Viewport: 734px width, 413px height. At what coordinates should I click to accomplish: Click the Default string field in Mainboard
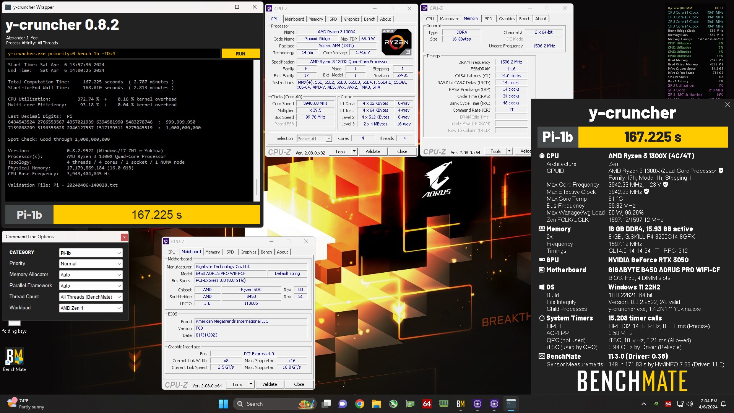[287, 273]
